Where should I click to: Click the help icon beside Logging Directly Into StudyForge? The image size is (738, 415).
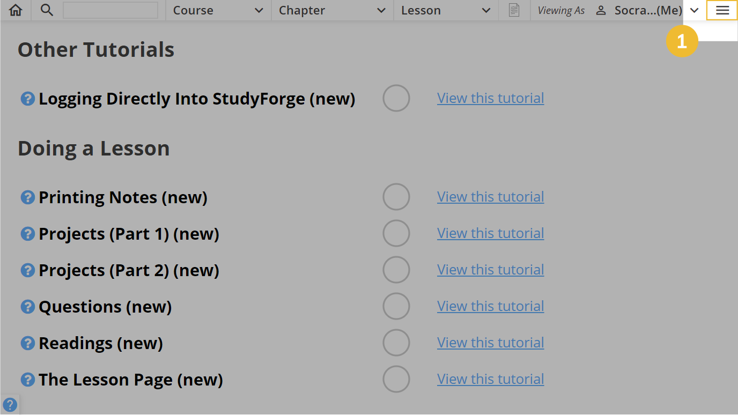click(x=27, y=98)
